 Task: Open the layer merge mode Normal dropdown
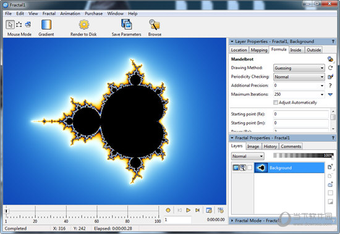tap(248, 156)
